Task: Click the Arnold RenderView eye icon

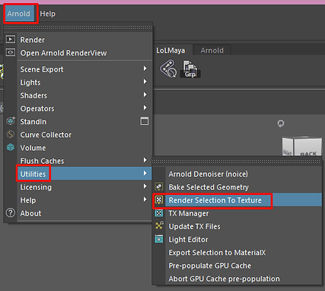Action: click(11, 53)
